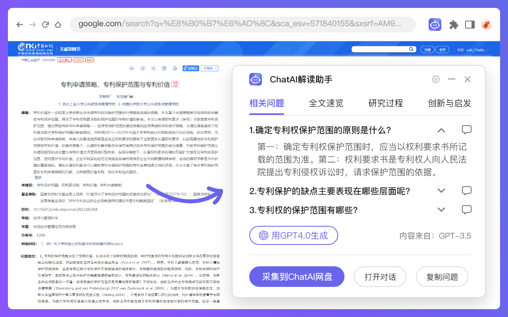Select the ChatAI robot extension icon in browser toolbar
The height and width of the screenshot is (317, 508).
tap(435, 25)
